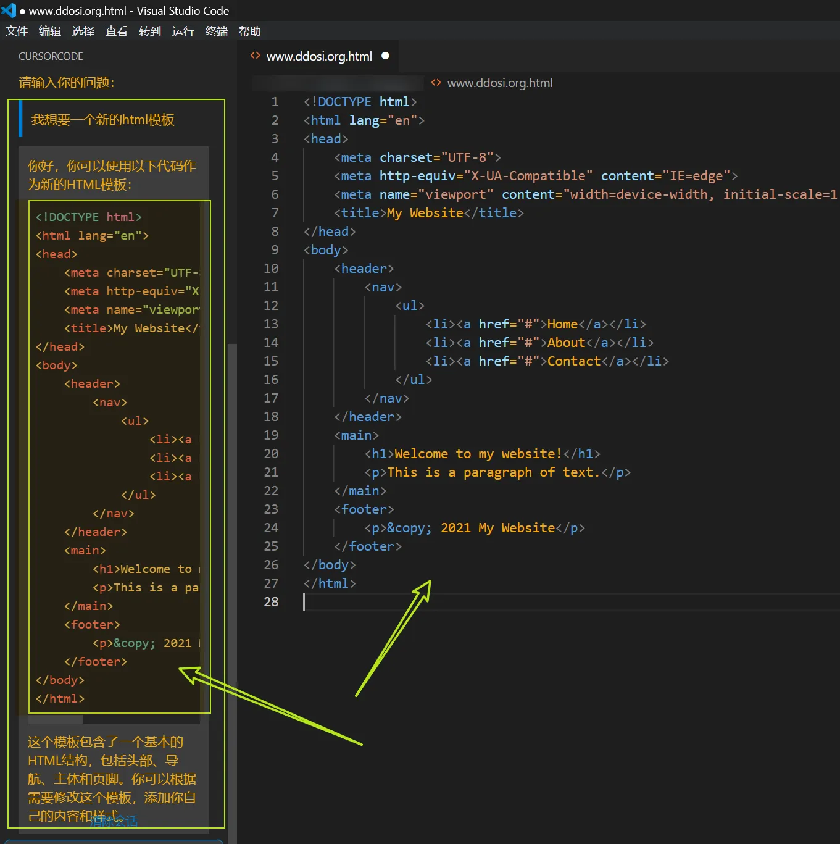This screenshot has width=840, height=844.
Task: Open the 编辑 menu
Action: pyautogui.click(x=49, y=31)
